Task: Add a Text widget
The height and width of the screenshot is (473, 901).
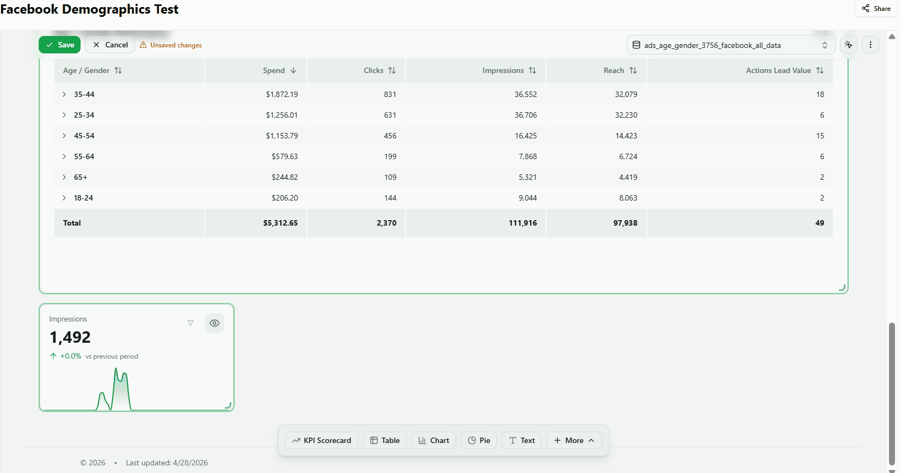Action: coord(522,440)
